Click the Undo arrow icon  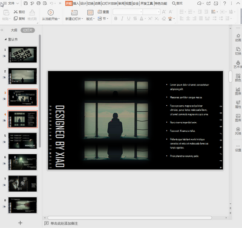click(52, 3)
